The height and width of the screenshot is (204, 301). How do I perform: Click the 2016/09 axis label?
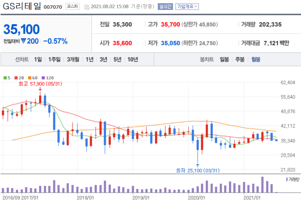pyautogui.click(x=11, y=198)
